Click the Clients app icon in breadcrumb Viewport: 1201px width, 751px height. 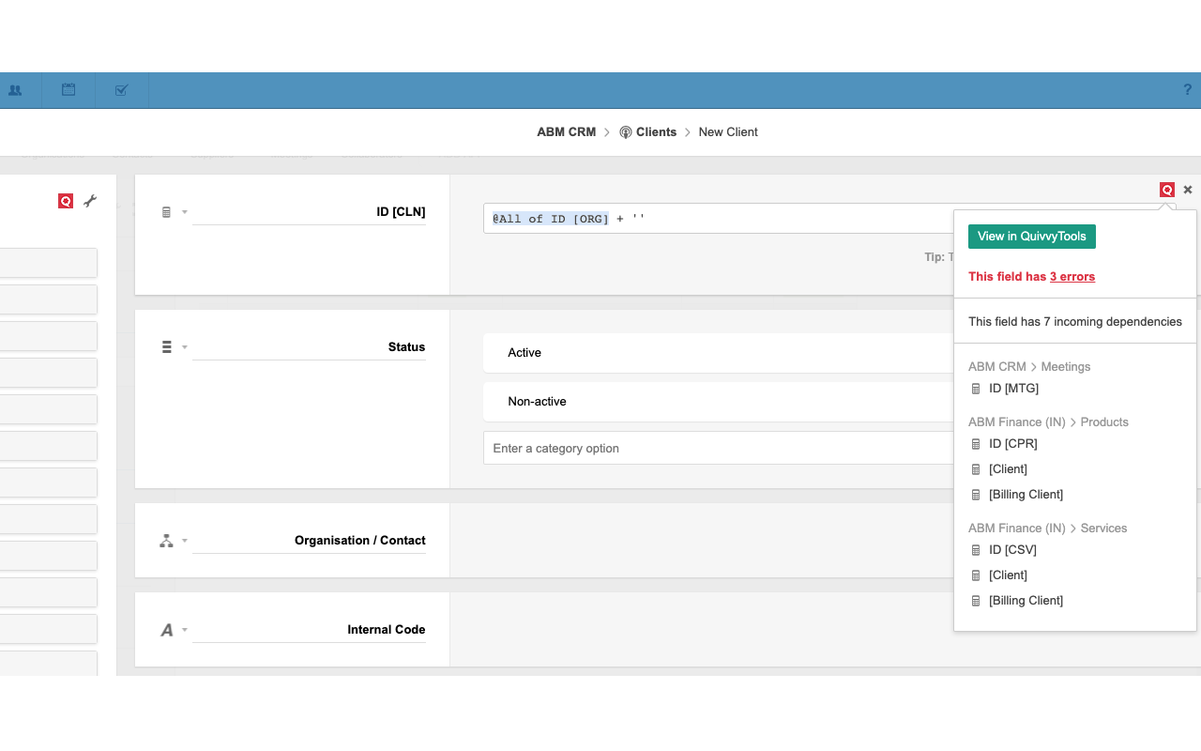pos(626,132)
